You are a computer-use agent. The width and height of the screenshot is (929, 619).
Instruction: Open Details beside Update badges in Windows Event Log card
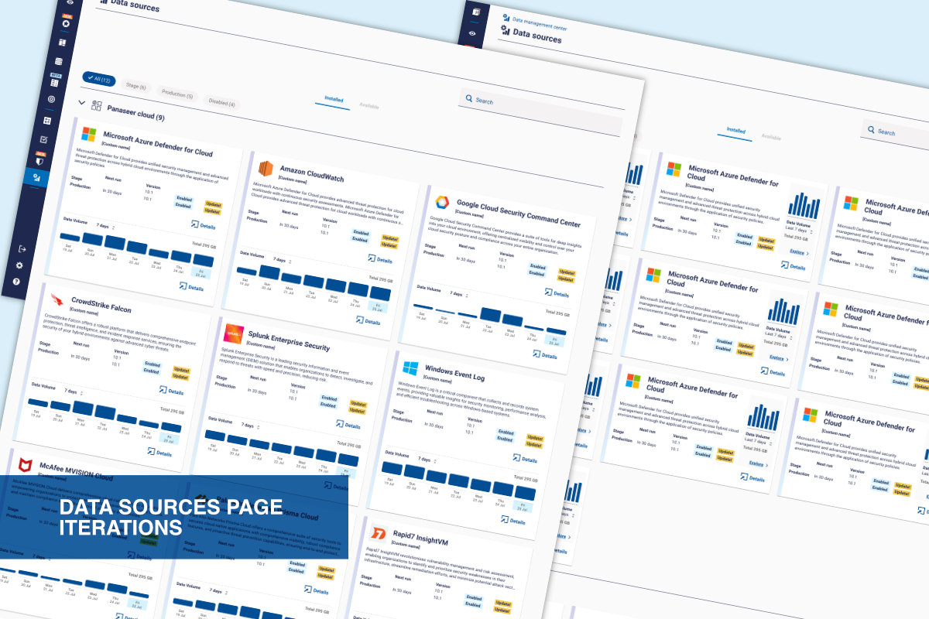524,460
